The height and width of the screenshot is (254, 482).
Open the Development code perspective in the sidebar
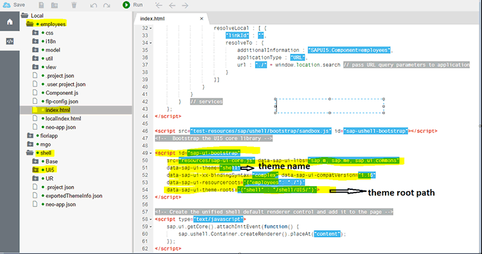pyautogui.click(x=10, y=42)
